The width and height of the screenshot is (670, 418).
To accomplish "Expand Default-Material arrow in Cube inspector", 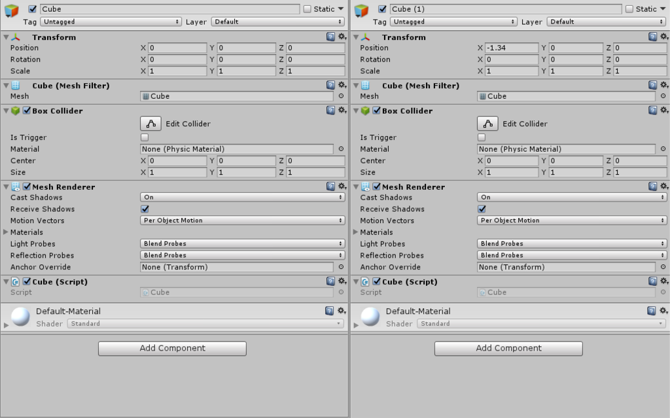I will 6,325.
